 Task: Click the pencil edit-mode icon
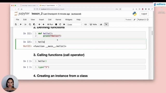134,20
